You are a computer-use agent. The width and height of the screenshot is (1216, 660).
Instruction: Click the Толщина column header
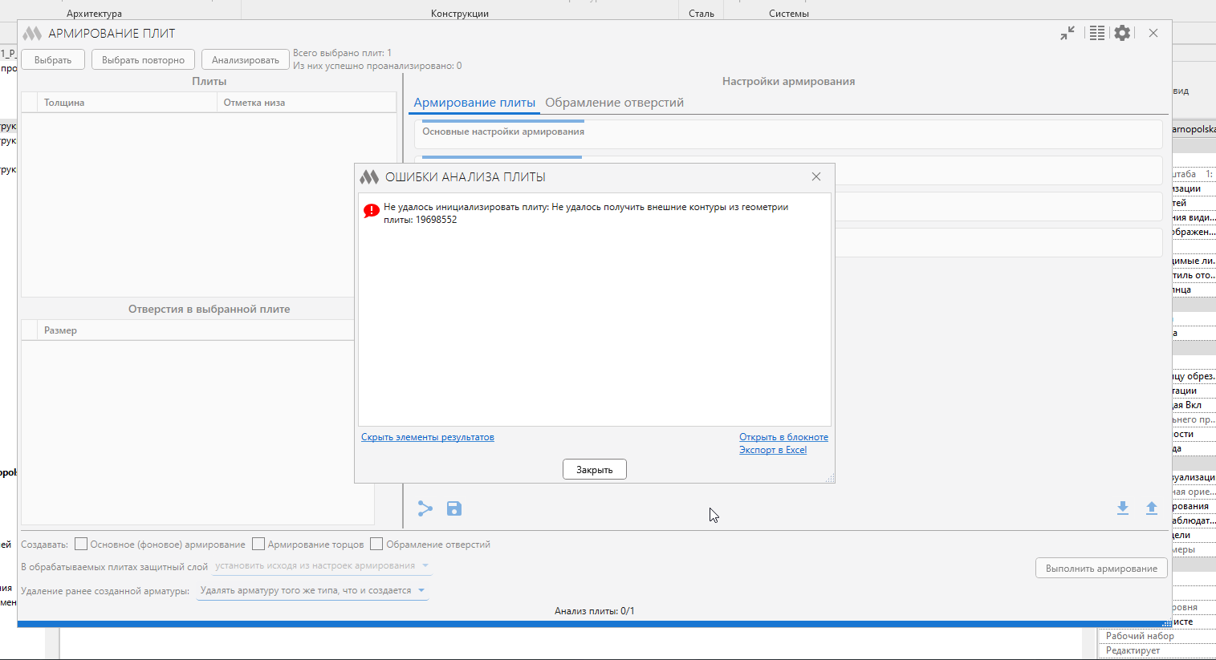click(64, 103)
